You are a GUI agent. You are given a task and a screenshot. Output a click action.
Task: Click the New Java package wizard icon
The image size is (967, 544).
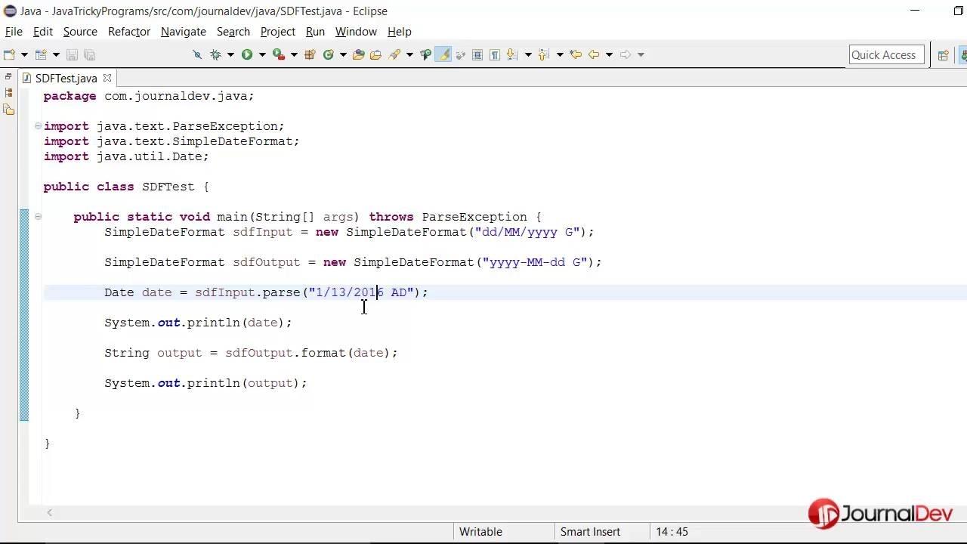[x=41, y=54]
